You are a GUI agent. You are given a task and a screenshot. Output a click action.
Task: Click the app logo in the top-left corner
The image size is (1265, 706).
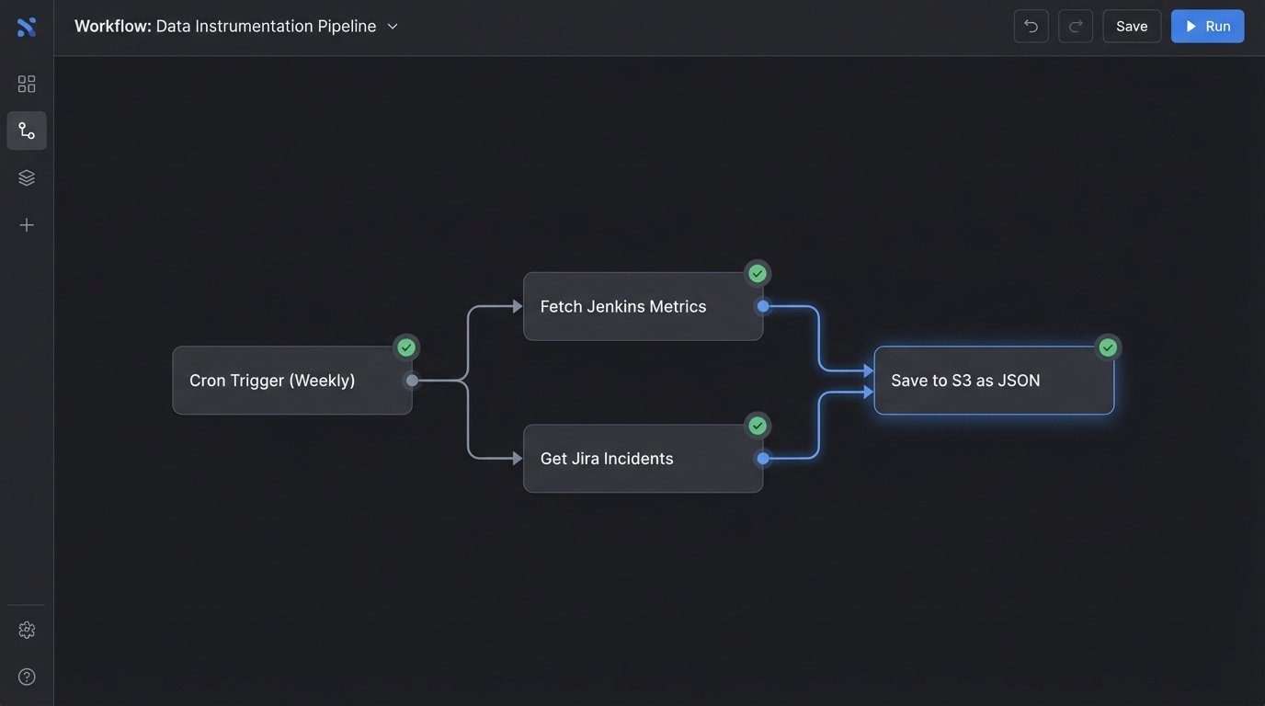(27, 25)
